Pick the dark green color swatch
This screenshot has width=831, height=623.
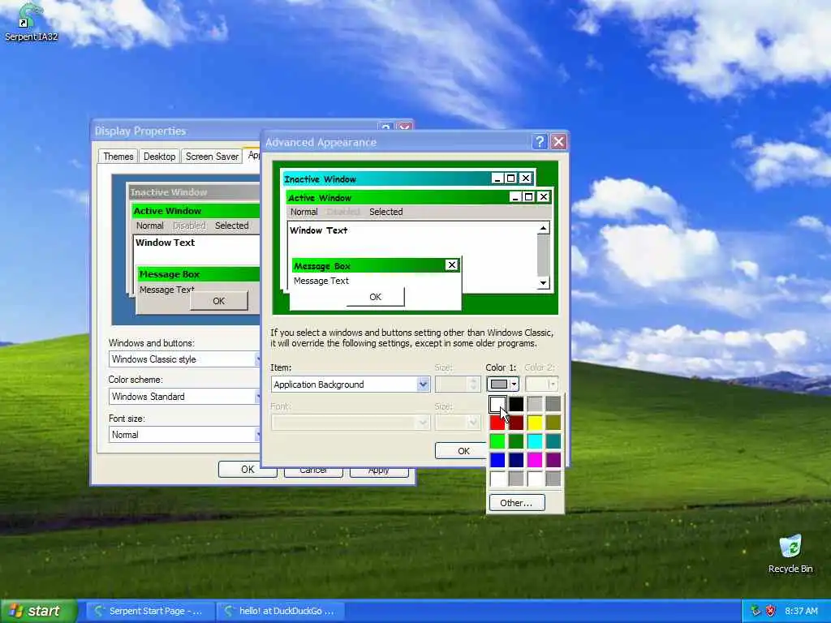click(x=516, y=441)
